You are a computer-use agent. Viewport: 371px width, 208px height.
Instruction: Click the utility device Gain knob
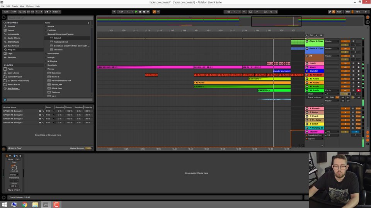pos(14,168)
